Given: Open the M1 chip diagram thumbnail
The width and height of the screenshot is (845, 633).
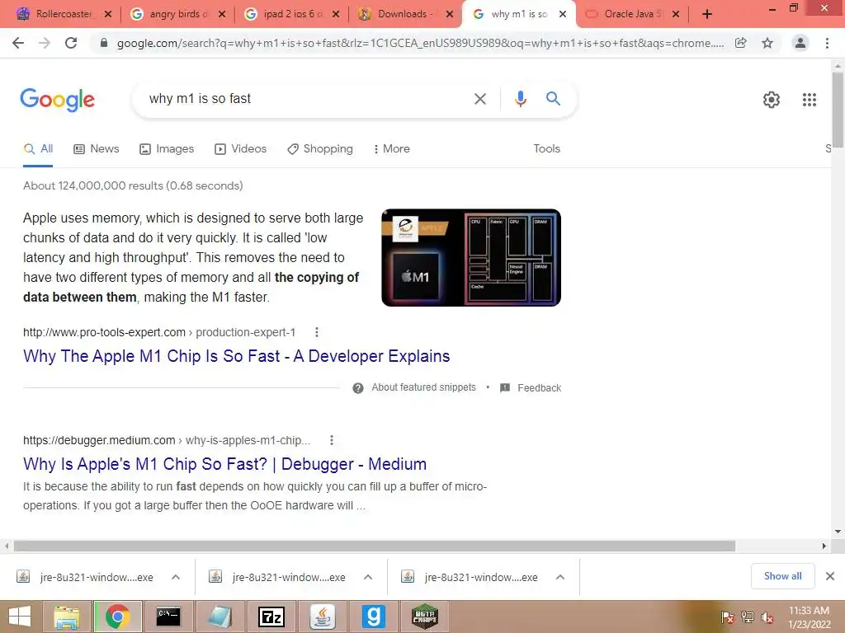Looking at the screenshot, I should (x=471, y=258).
